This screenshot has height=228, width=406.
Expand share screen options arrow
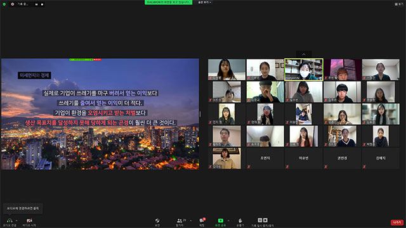tap(228, 220)
